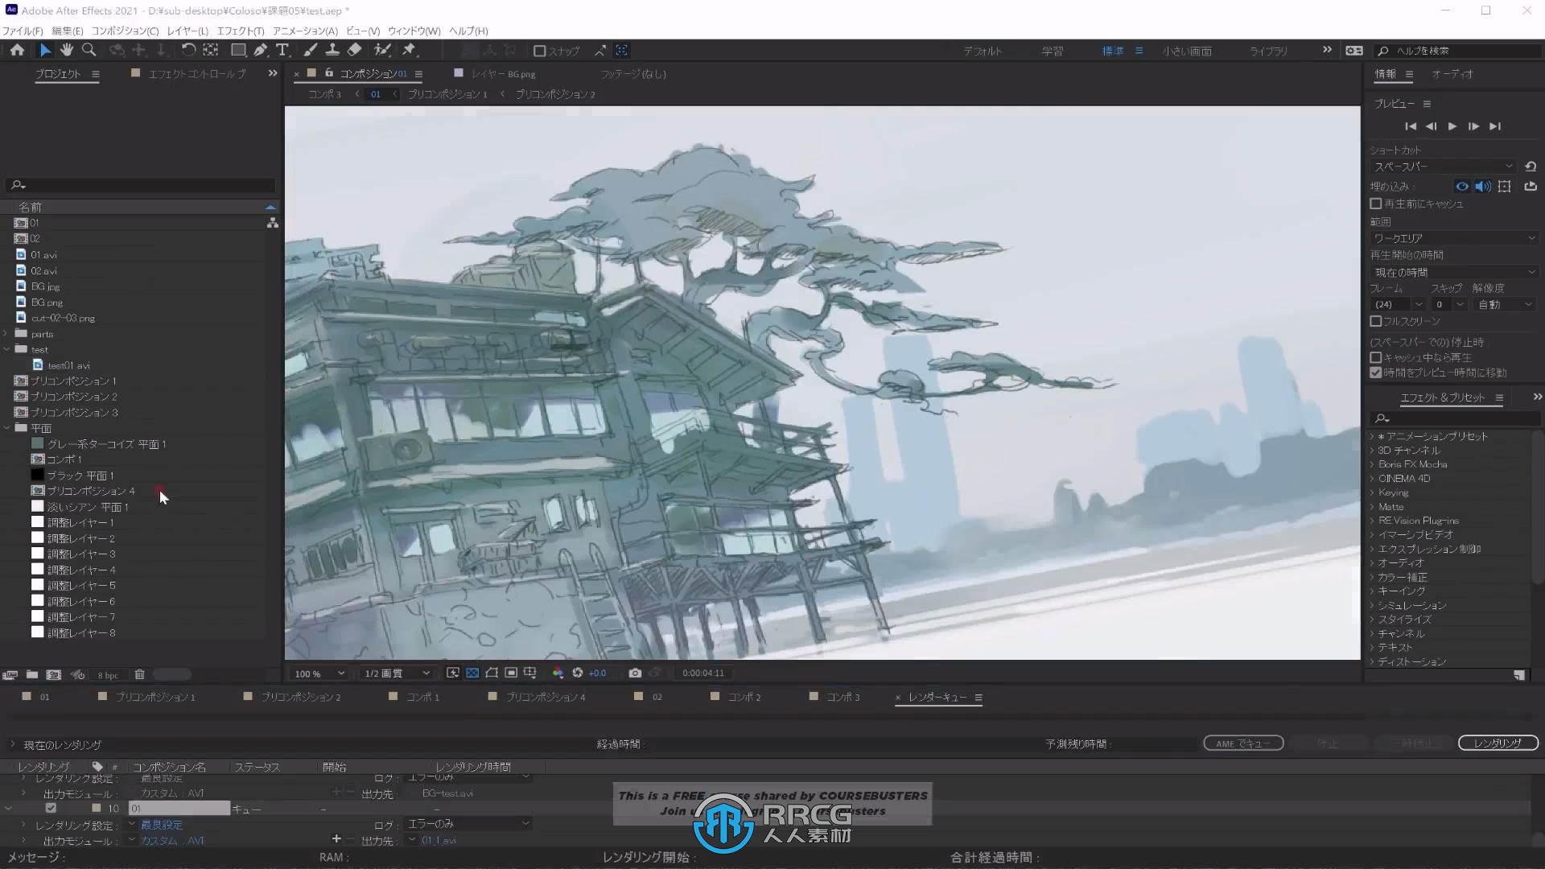This screenshot has height=869, width=1545.
Task: Select the Type tool
Action: coord(282,50)
